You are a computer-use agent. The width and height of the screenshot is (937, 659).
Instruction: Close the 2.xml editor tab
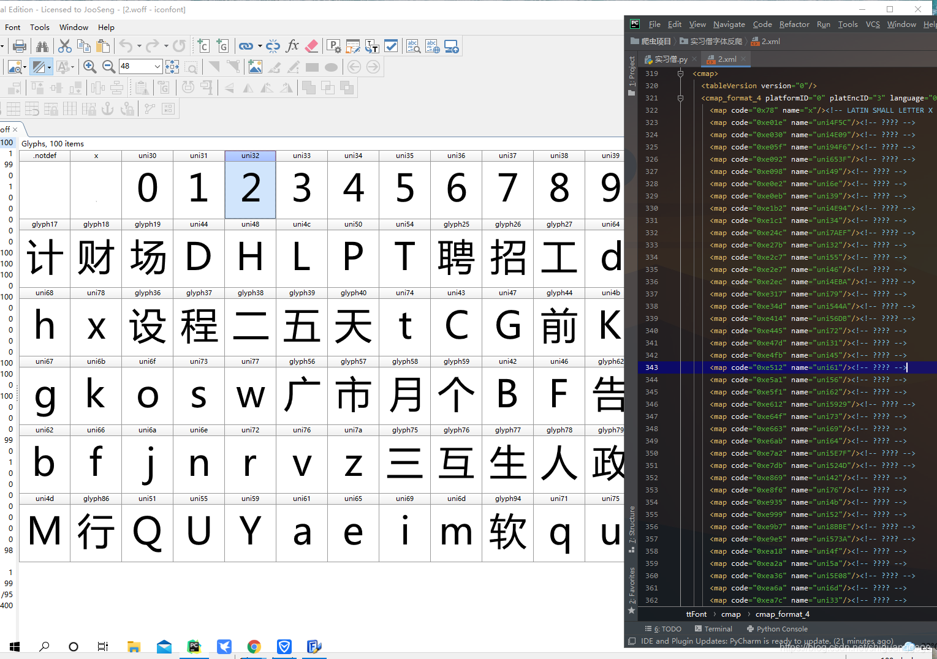click(x=743, y=59)
